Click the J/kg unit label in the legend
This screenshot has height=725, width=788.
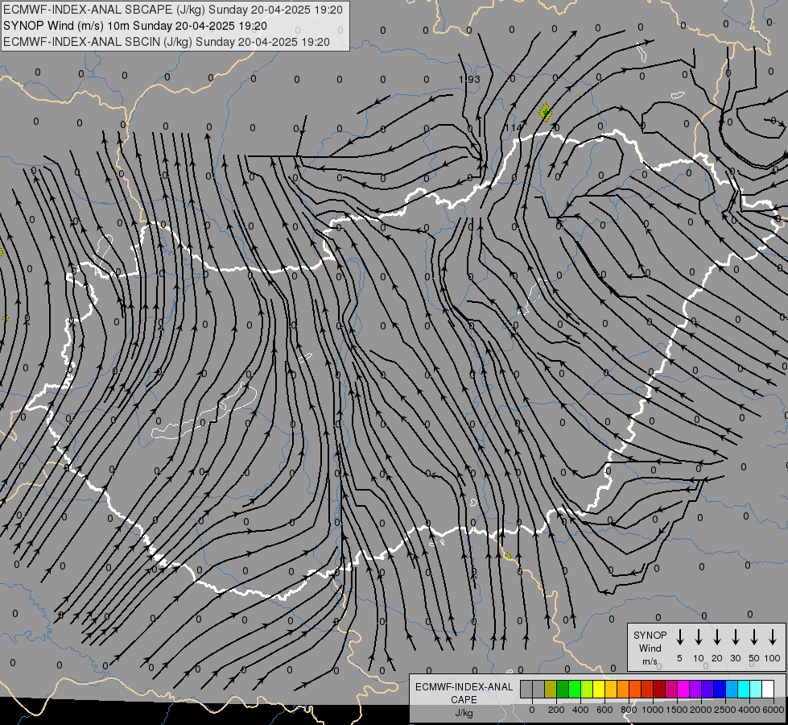[464, 713]
